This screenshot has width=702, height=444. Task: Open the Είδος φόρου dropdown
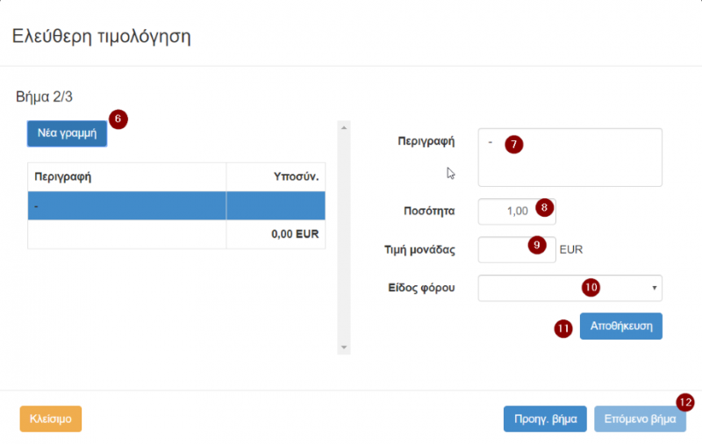pos(569,288)
